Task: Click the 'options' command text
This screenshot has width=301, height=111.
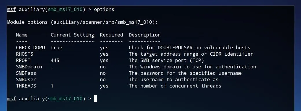Action: click(x=104, y=10)
